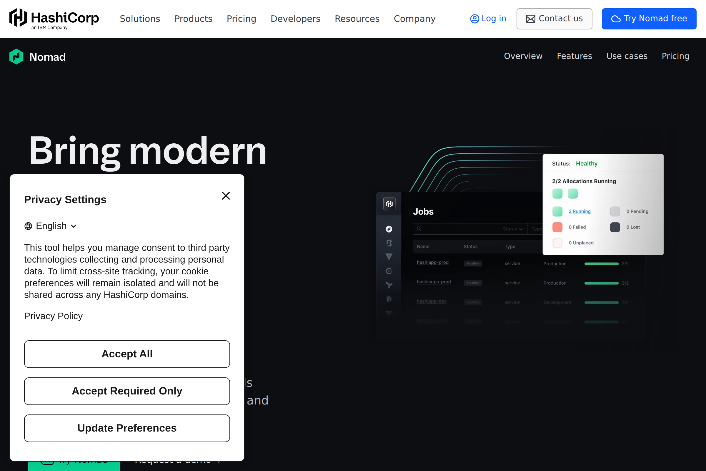The height and width of the screenshot is (471, 706).
Task: Select the Consul icon in Jobs sidebar
Action: click(389, 271)
